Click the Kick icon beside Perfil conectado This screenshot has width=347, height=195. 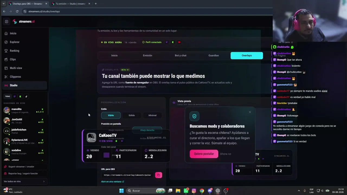pos(173,42)
